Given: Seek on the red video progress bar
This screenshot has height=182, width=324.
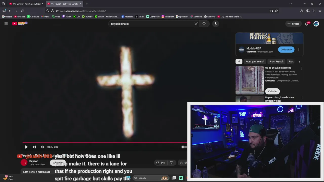Looking at the screenshot, I should (105, 143).
